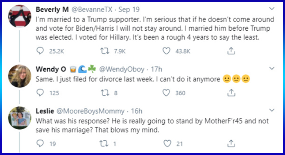Retweet Wendy O's tweet
Viewport: 285px width, 155px height.
pos(105,93)
